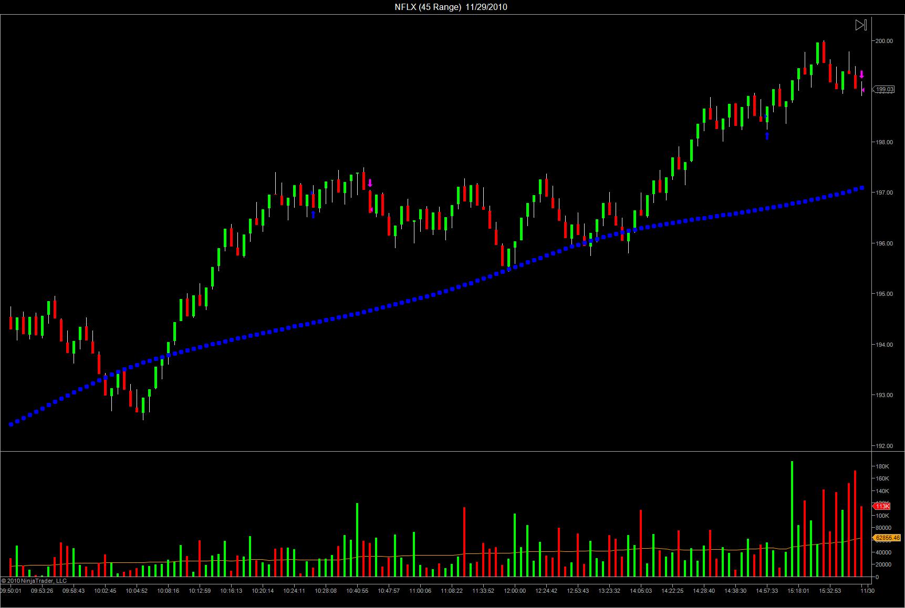905x608 pixels.
Task: Click the 15:32:53 time axis label
Action: (830, 591)
